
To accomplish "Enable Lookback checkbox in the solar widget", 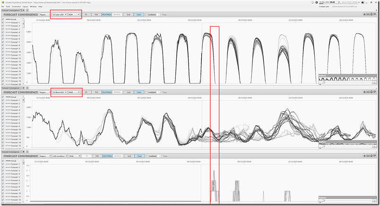I will pos(147,15).
